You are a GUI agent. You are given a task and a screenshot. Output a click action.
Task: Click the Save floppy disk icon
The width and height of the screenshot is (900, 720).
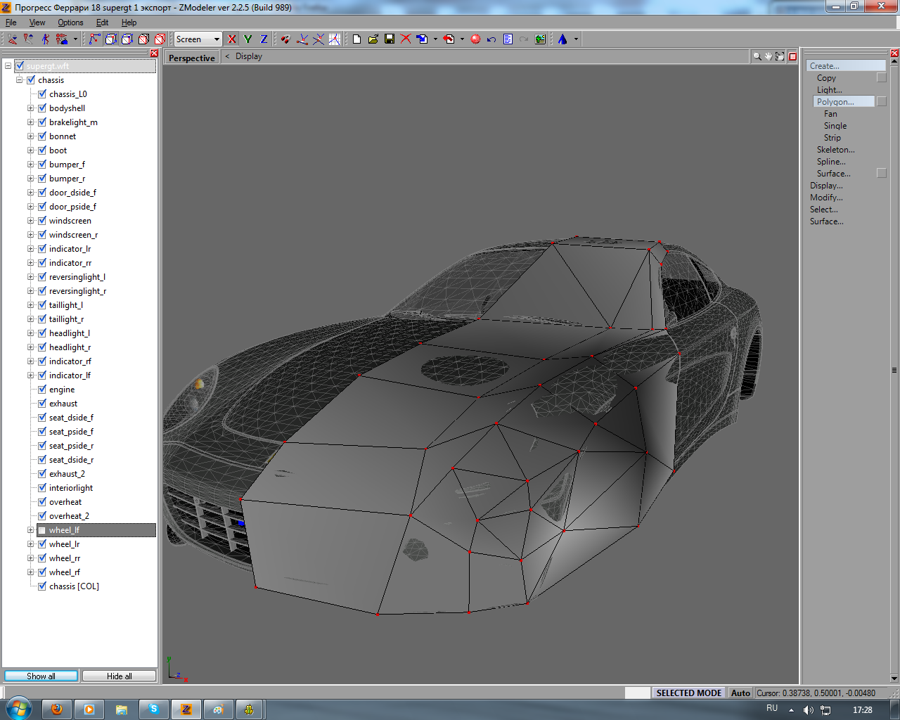(x=390, y=39)
